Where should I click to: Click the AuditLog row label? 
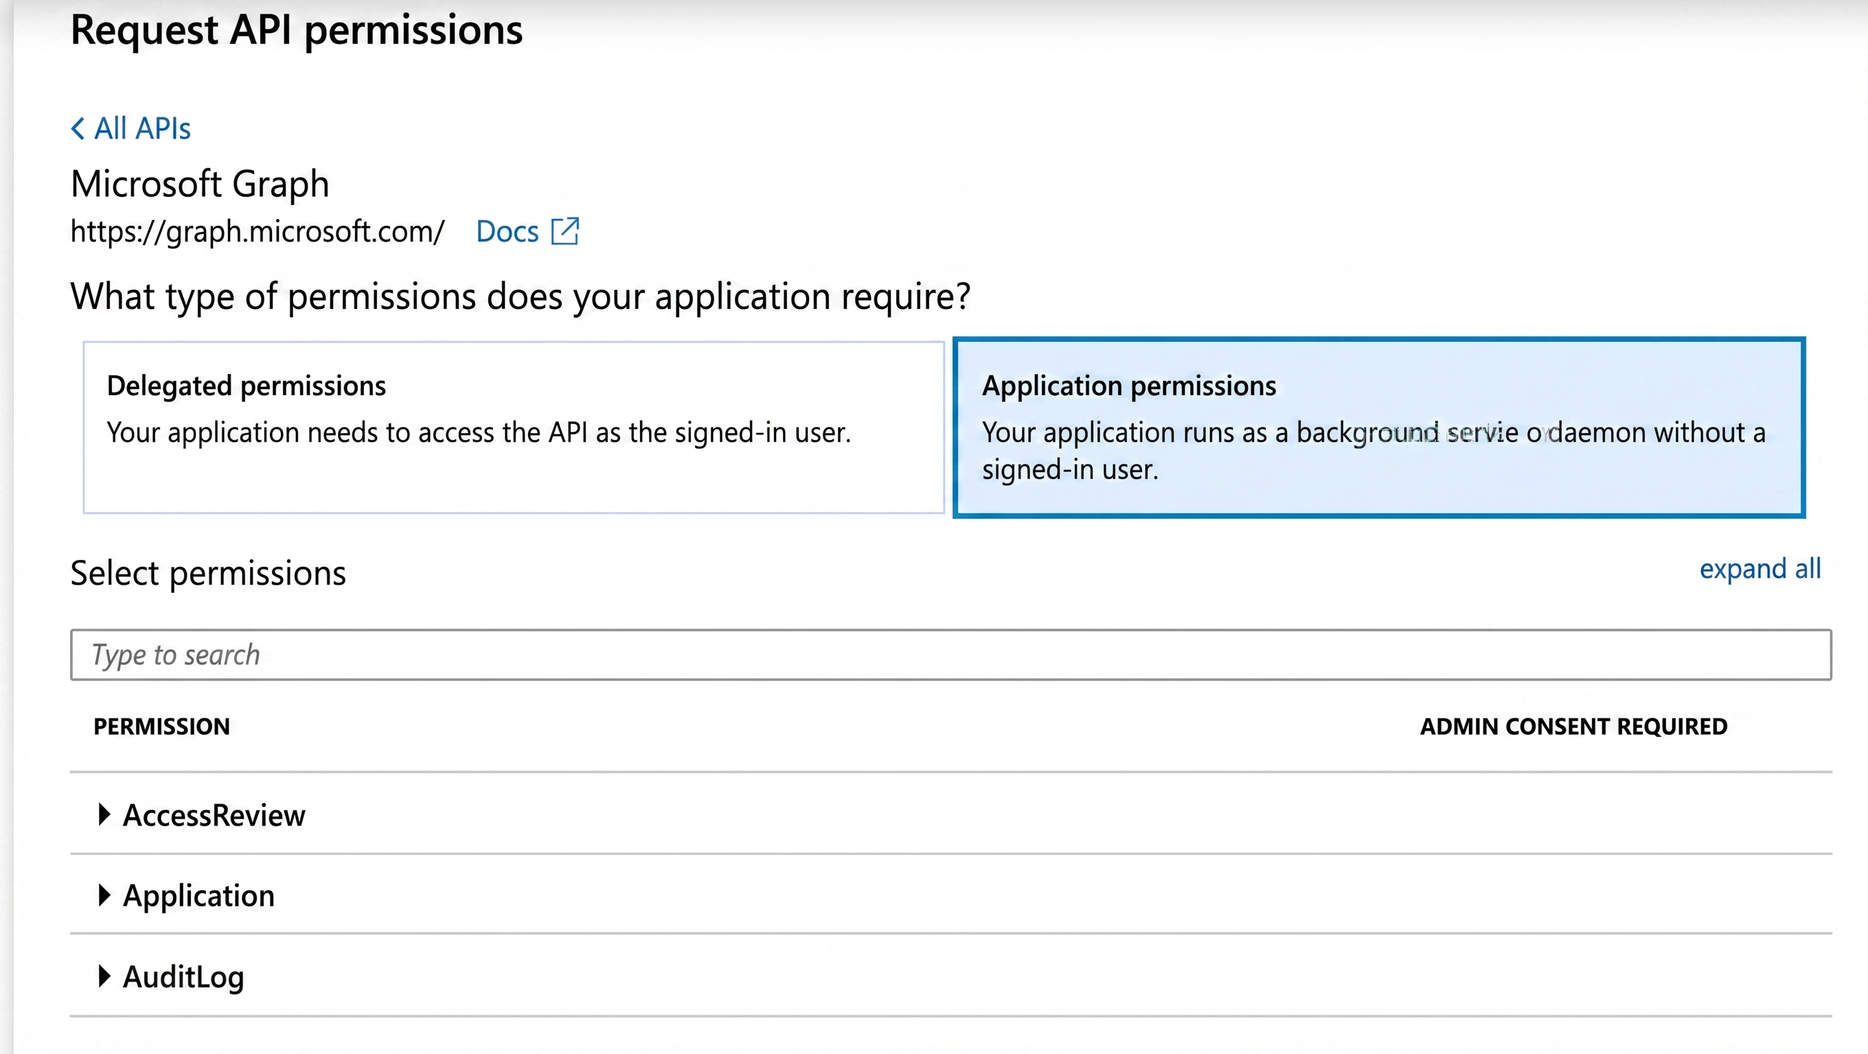(x=183, y=978)
